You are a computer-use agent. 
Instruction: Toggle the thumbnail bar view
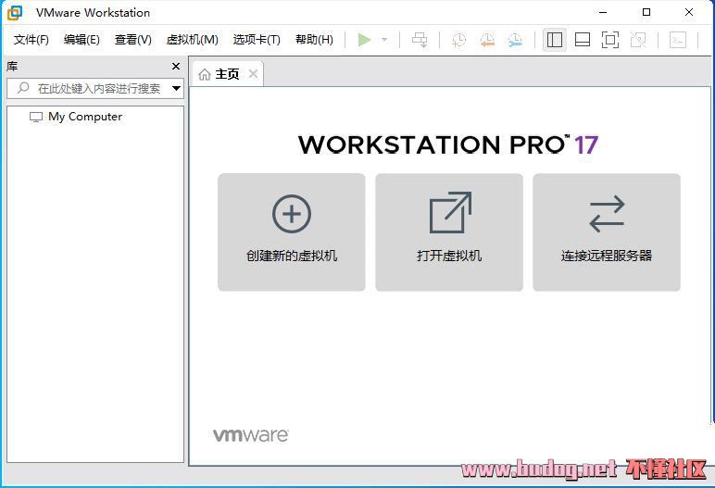click(x=583, y=40)
